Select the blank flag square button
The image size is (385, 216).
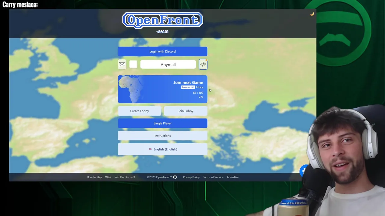pyautogui.click(x=133, y=64)
